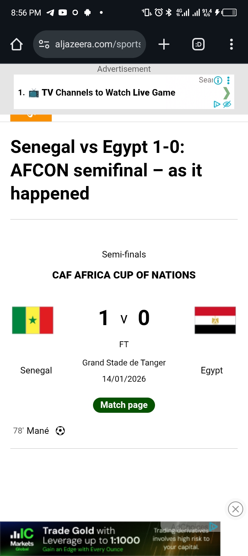Open the tab switcher button
Image resolution: width=248 pixels, height=556 pixels.
pyautogui.click(x=198, y=44)
